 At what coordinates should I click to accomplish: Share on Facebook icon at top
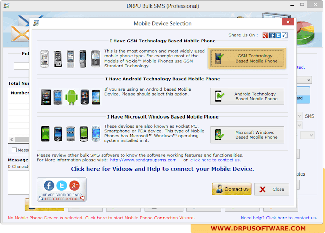tap(272, 35)
